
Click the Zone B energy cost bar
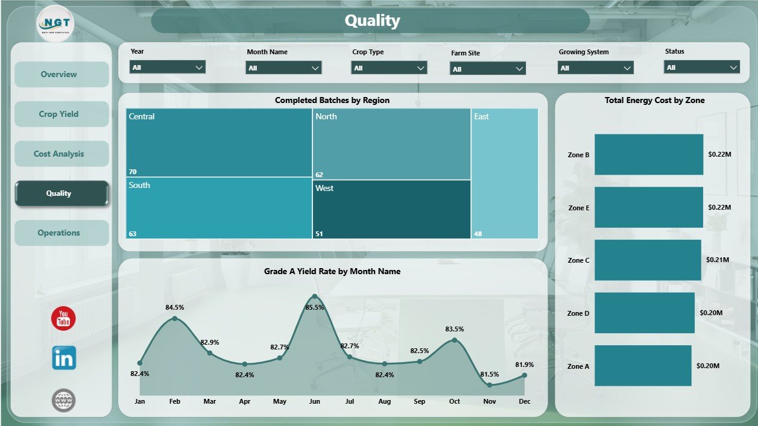(649, 155)
